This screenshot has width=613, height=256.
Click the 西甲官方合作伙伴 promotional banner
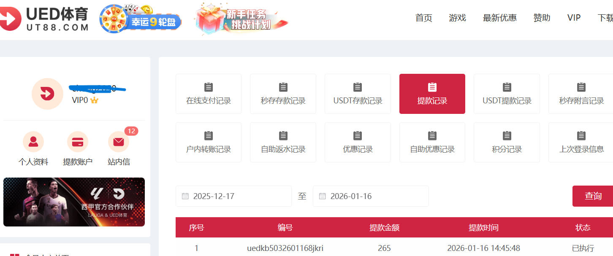(74, 202)
